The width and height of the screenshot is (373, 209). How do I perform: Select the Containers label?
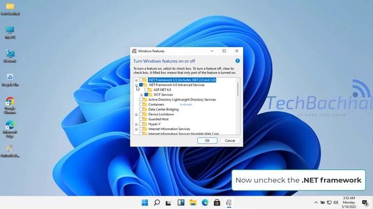(x=156, y=105)
